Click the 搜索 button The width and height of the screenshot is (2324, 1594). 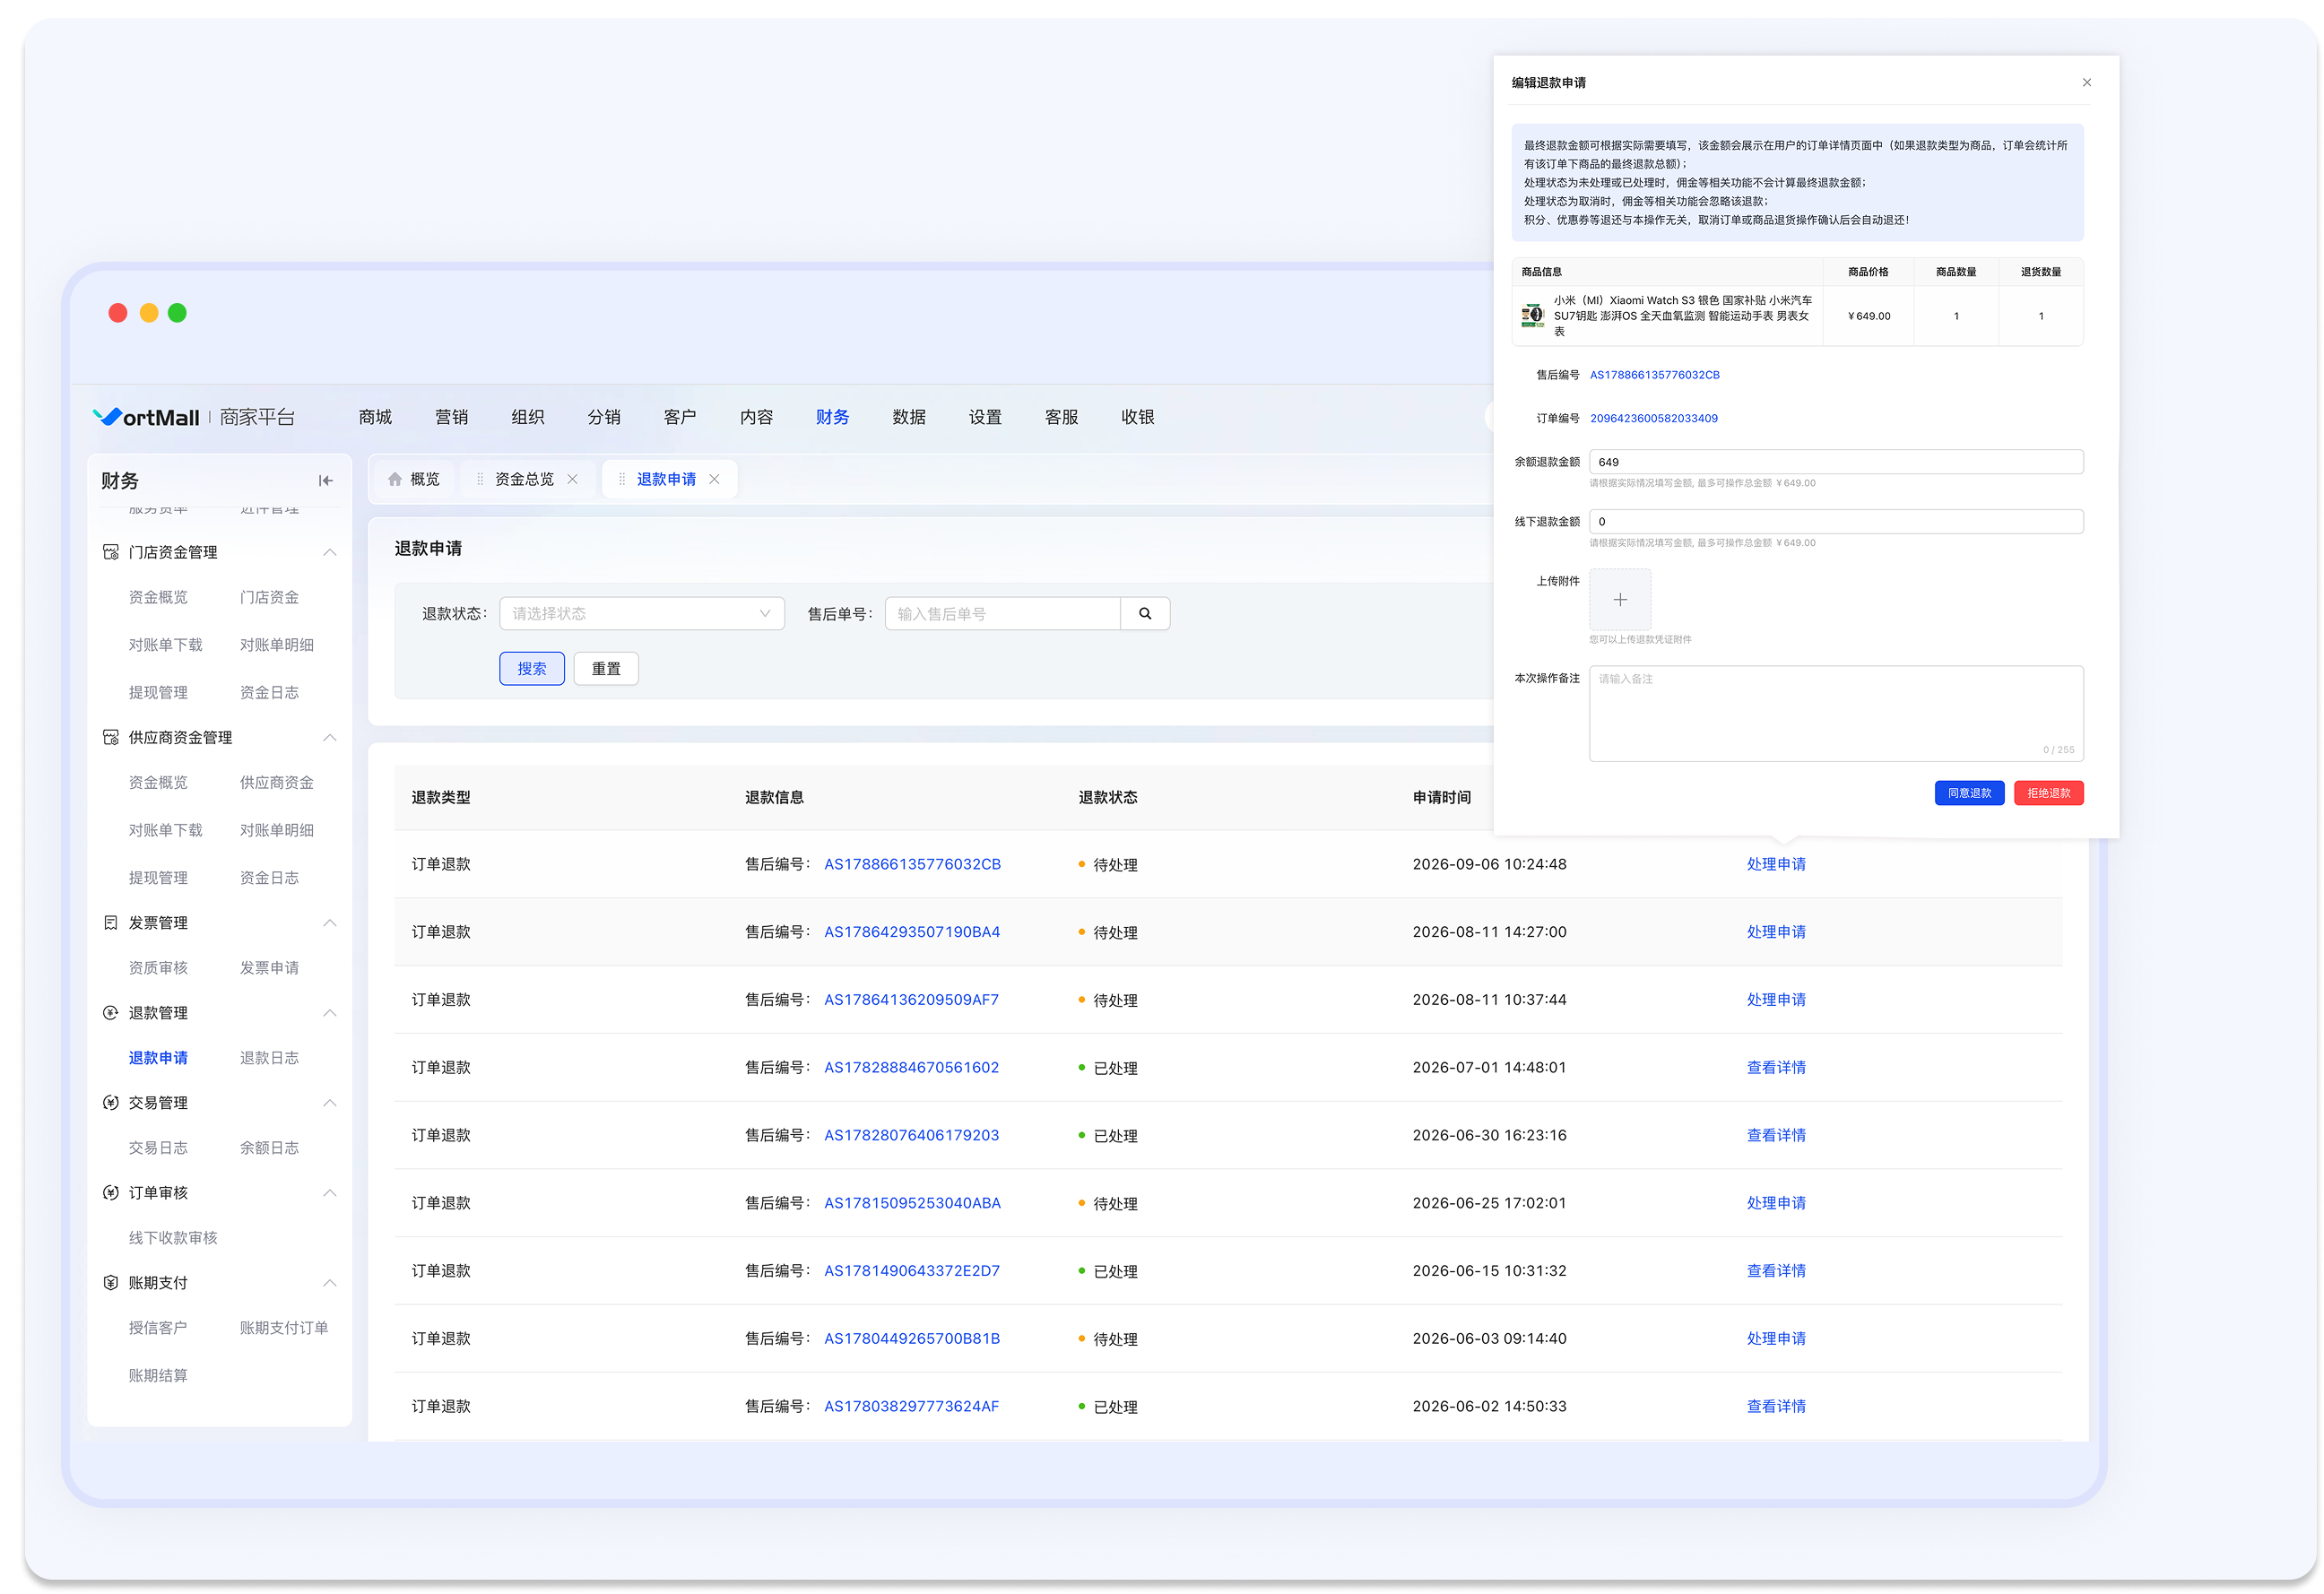click(x=532, y=669)
